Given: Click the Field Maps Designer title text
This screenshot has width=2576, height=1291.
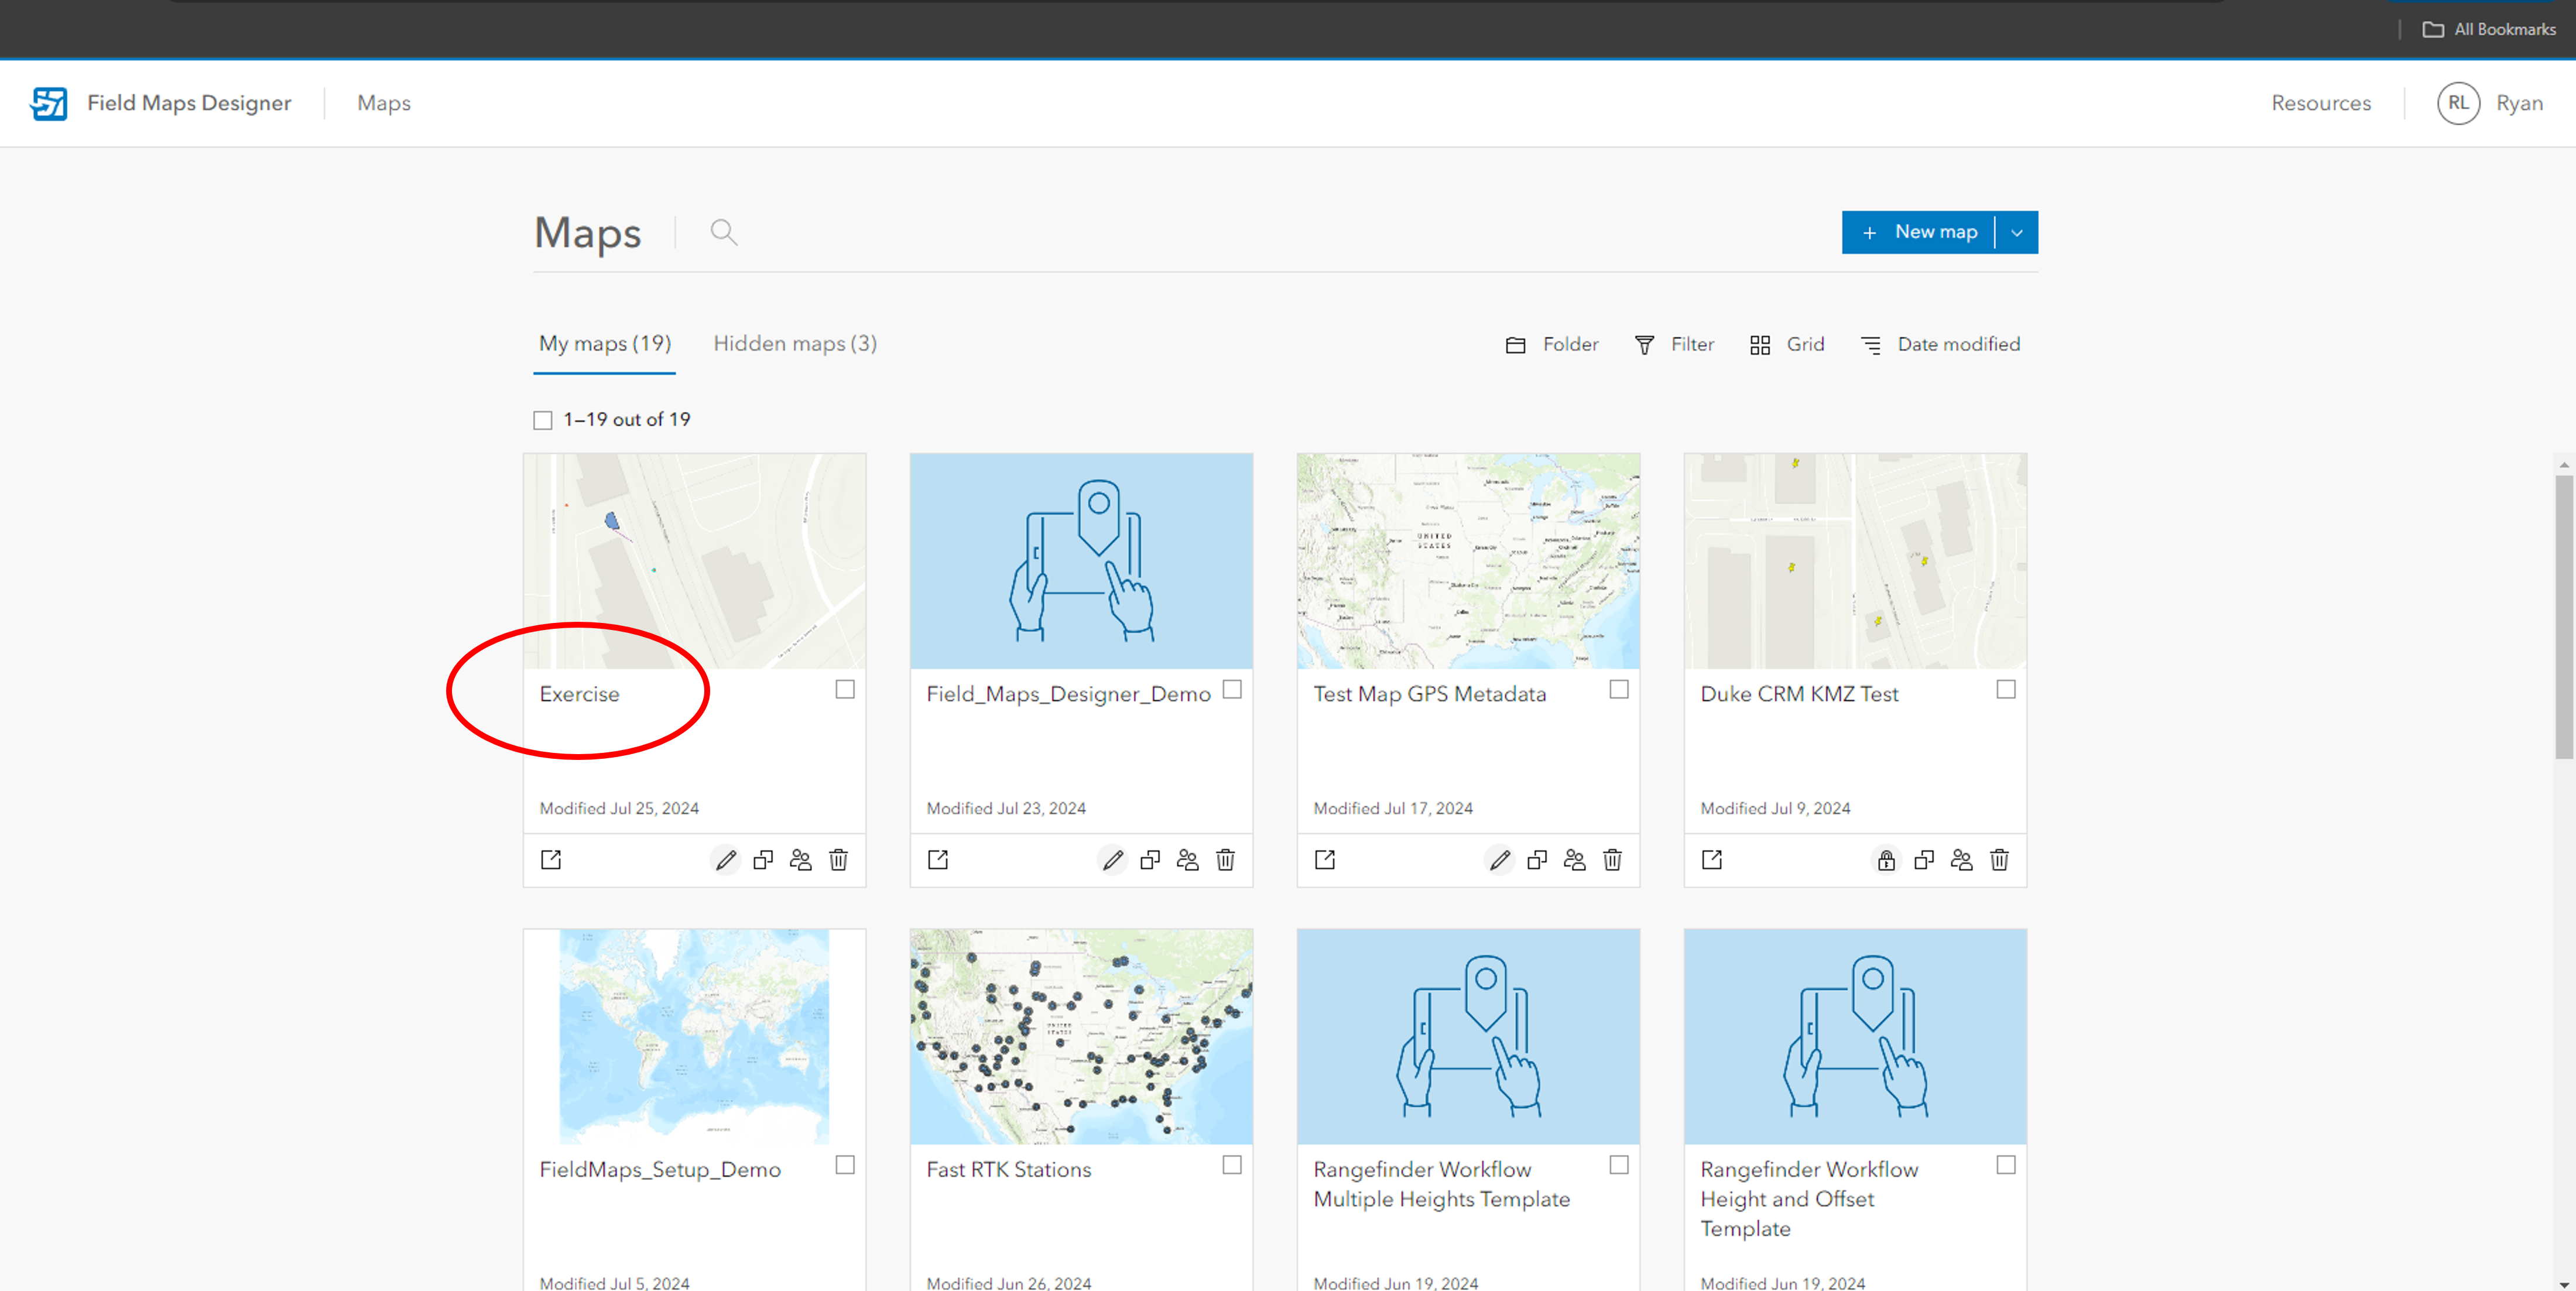Looking at the screenshot, I should pos(189,103).
